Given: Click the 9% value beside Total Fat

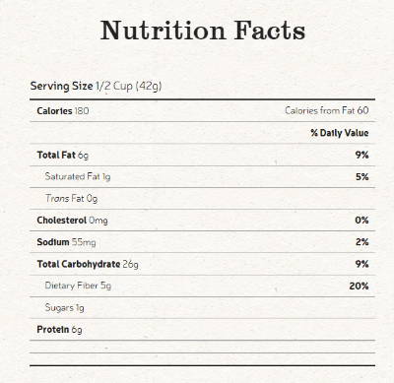Looking at the screenshot, I should (x=361, y=155).
